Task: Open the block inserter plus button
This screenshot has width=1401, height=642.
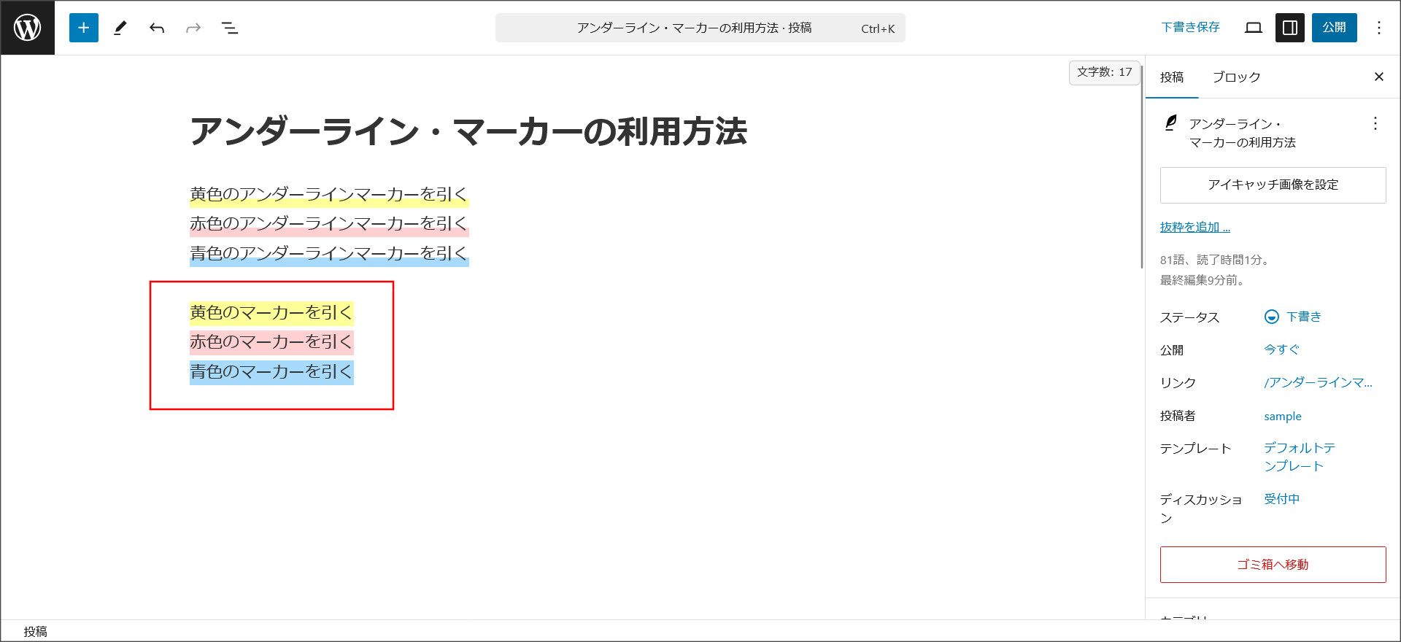Action: [84, 28]
